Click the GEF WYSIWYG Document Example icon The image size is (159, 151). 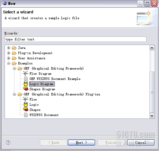(x=26, y=79)
